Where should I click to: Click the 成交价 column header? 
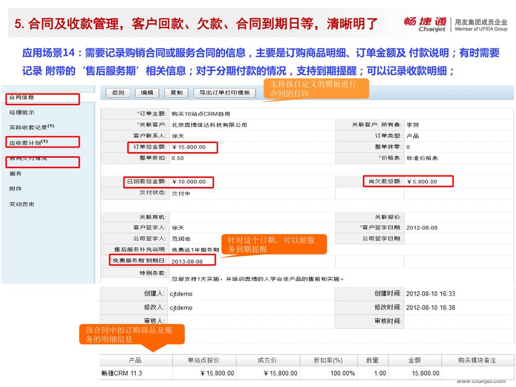point(267,360)
